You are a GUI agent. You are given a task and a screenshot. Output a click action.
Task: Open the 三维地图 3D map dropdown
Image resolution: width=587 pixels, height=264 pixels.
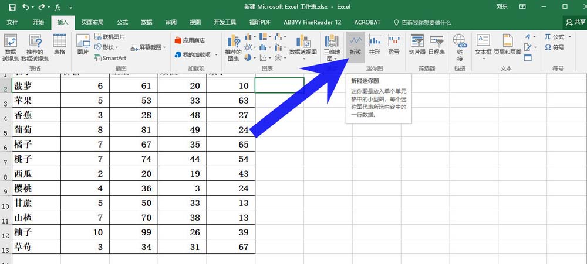click(332, 47)
